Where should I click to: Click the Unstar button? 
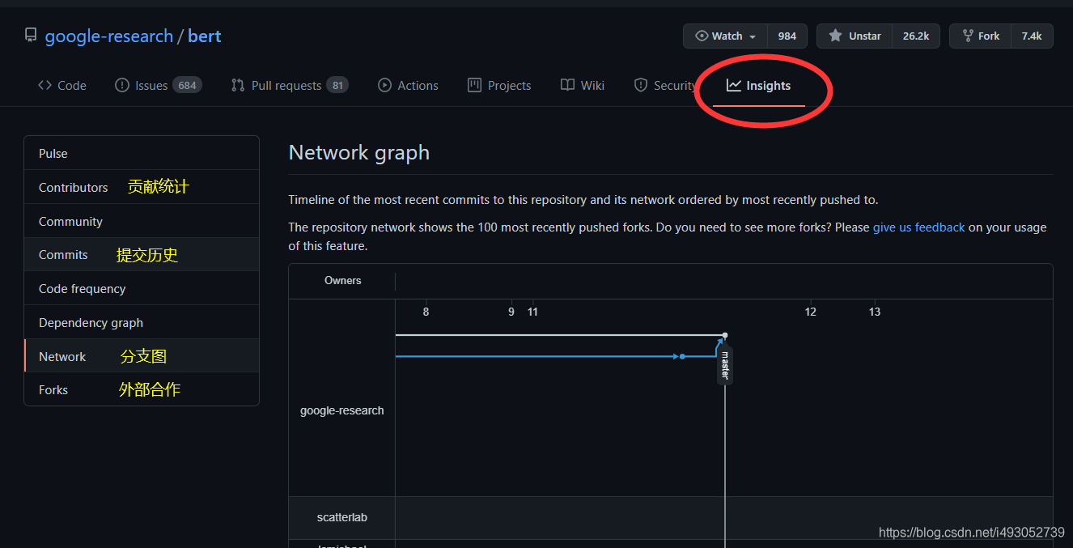coord(855,36)
